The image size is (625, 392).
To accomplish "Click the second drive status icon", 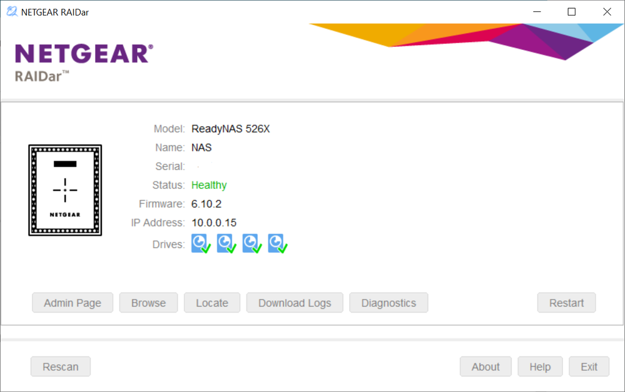I will [x=226, y=243].
